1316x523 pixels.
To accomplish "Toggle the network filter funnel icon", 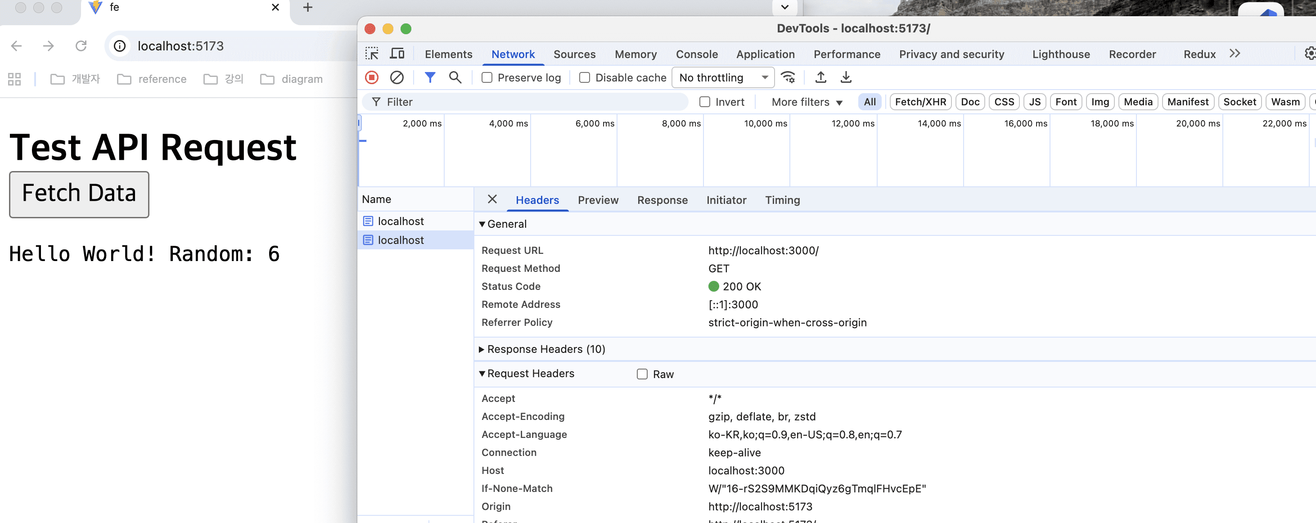I will [x=430, y=77].
